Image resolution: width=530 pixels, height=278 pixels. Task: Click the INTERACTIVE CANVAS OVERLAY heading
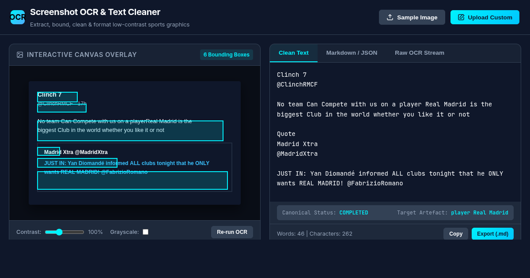coord(82,55)
